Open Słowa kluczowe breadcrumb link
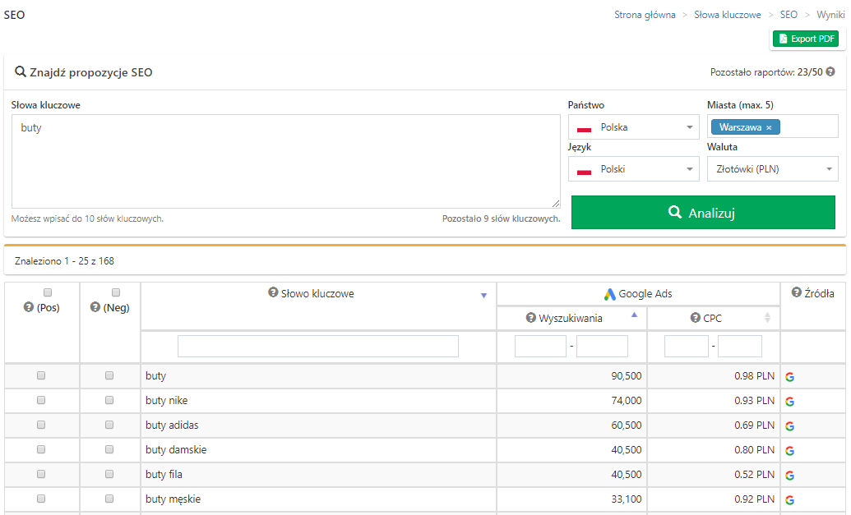Image resolution: width=851 pixels, height=515 pixels. 728,15
